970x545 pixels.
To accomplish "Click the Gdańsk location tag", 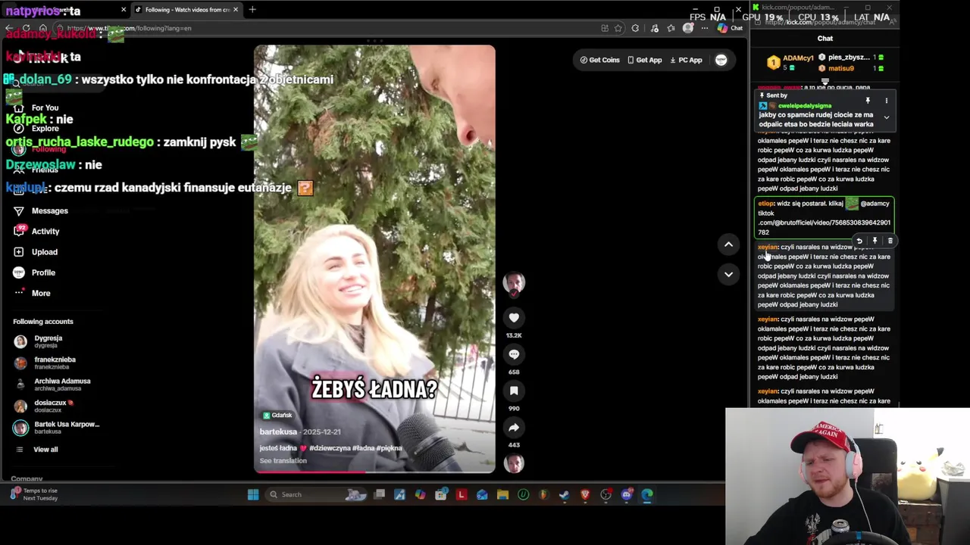I will [x=277, y=415].
